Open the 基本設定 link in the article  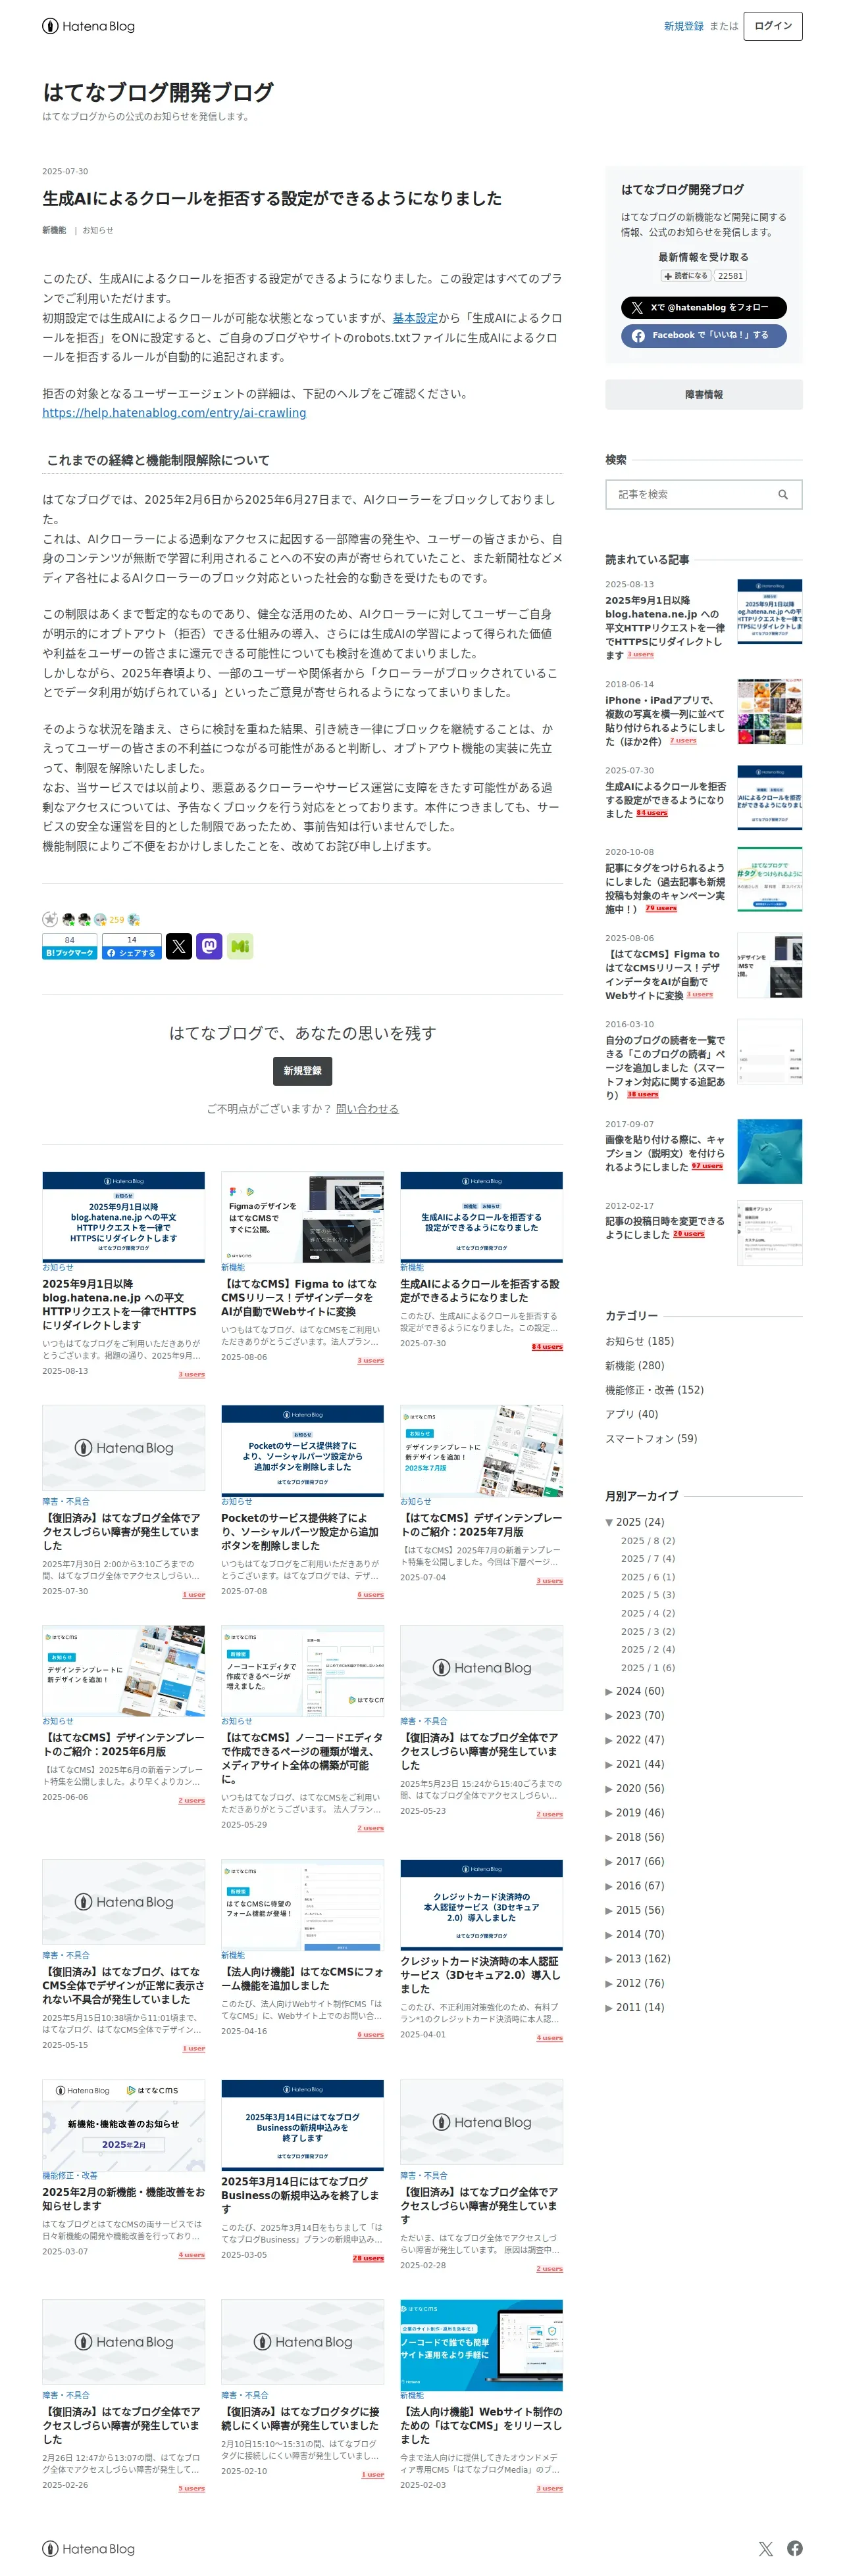(415, 318)
